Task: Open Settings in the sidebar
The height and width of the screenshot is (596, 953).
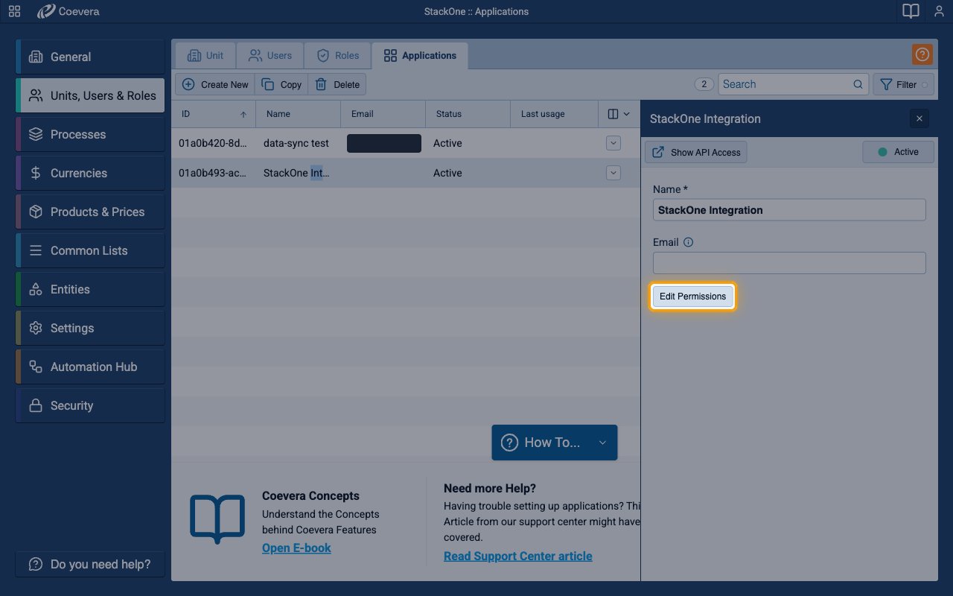Action: pos(90,328)
